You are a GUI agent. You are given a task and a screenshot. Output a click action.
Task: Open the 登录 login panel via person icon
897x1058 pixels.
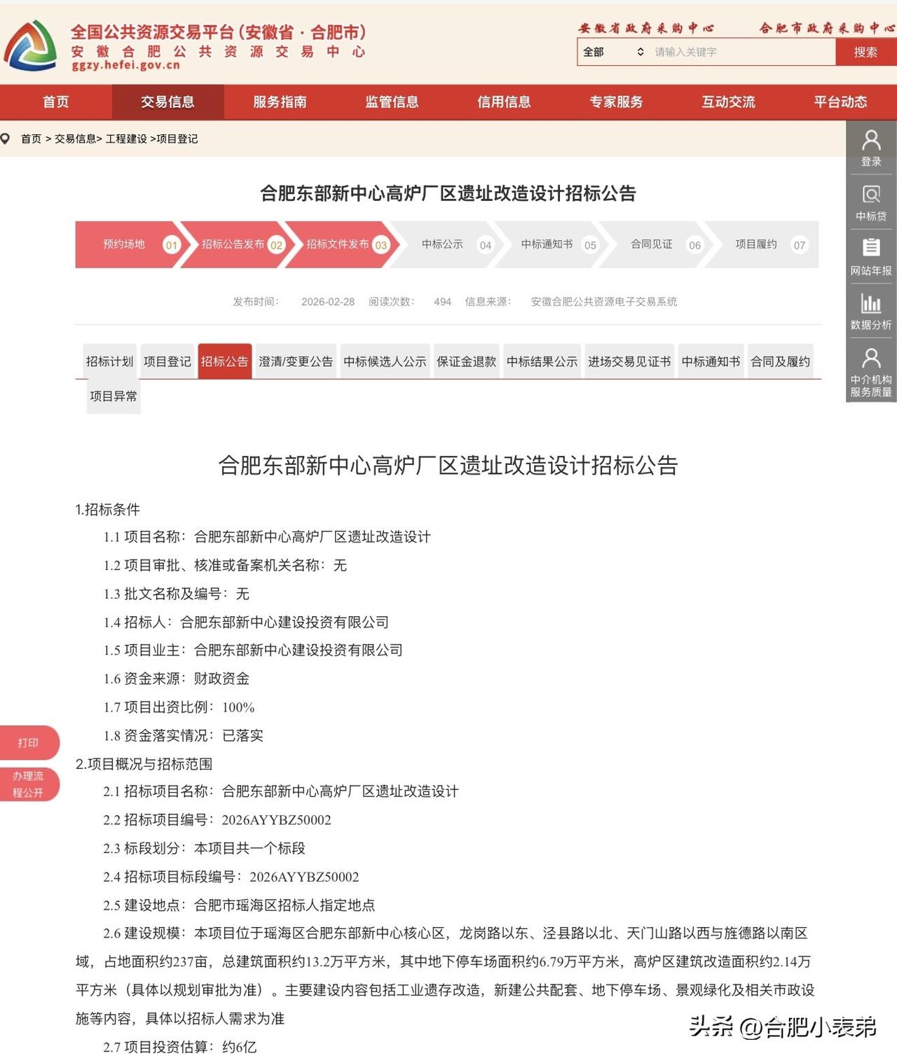pos(870,145)
